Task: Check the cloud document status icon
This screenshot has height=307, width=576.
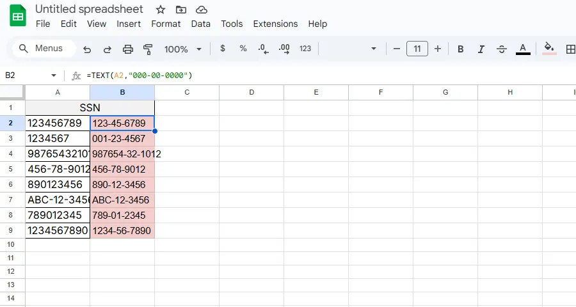Action: tap(202, 10)
